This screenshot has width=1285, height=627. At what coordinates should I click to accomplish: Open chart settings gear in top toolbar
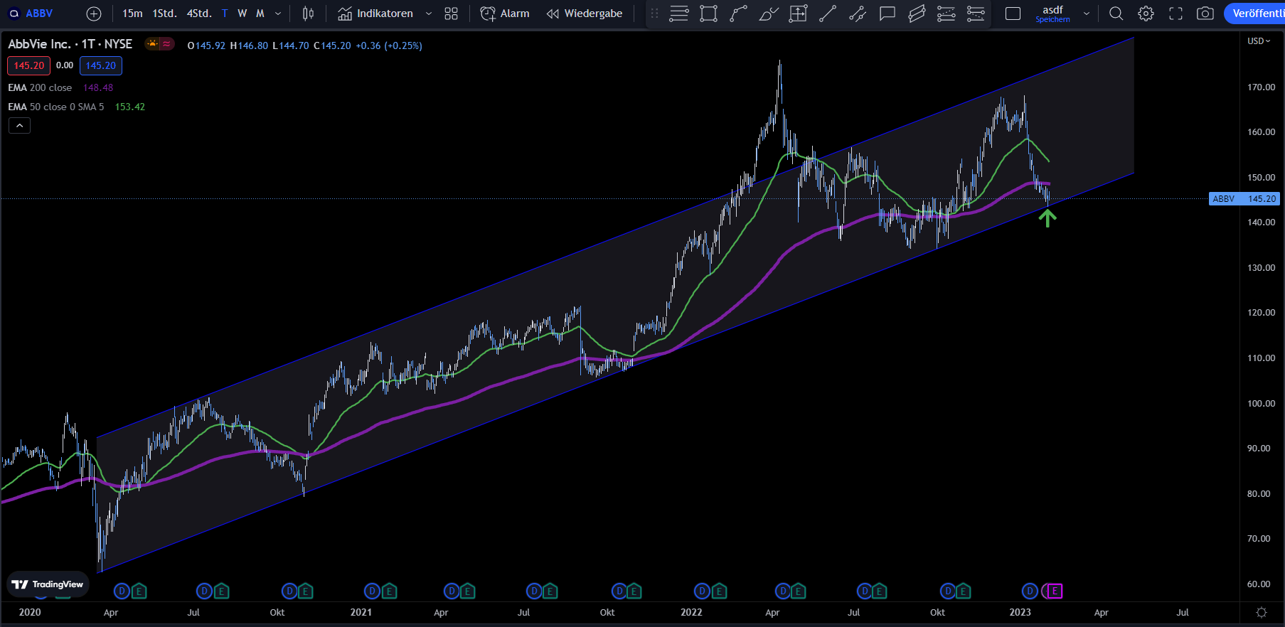coord(1146,14)
